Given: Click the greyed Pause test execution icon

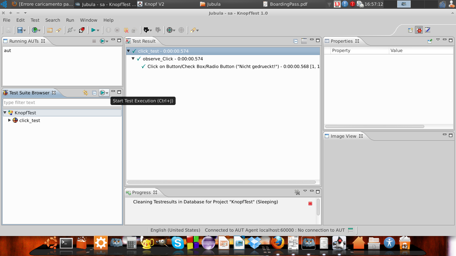Looking at the screenshot, I should coord(108,30).
